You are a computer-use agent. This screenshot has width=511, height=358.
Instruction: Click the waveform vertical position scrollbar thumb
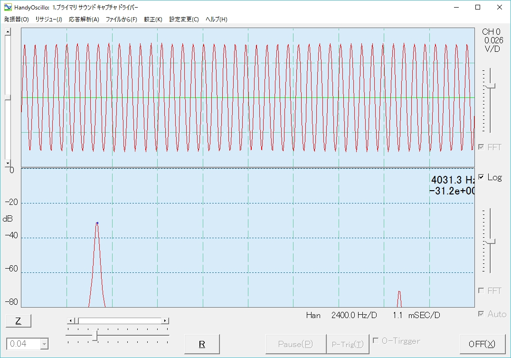(8, 97)
